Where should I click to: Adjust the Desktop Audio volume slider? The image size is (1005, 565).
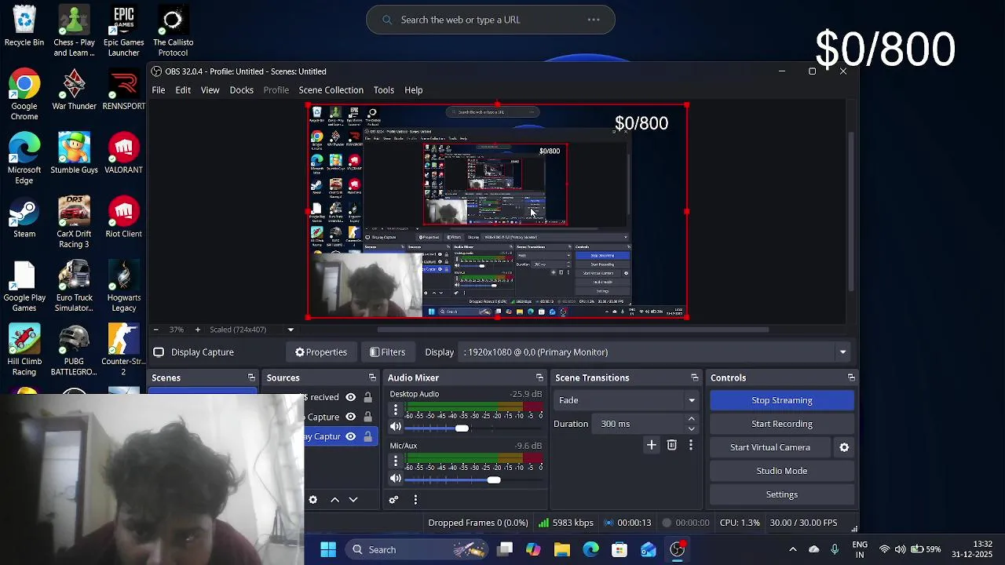pos(462,428)
